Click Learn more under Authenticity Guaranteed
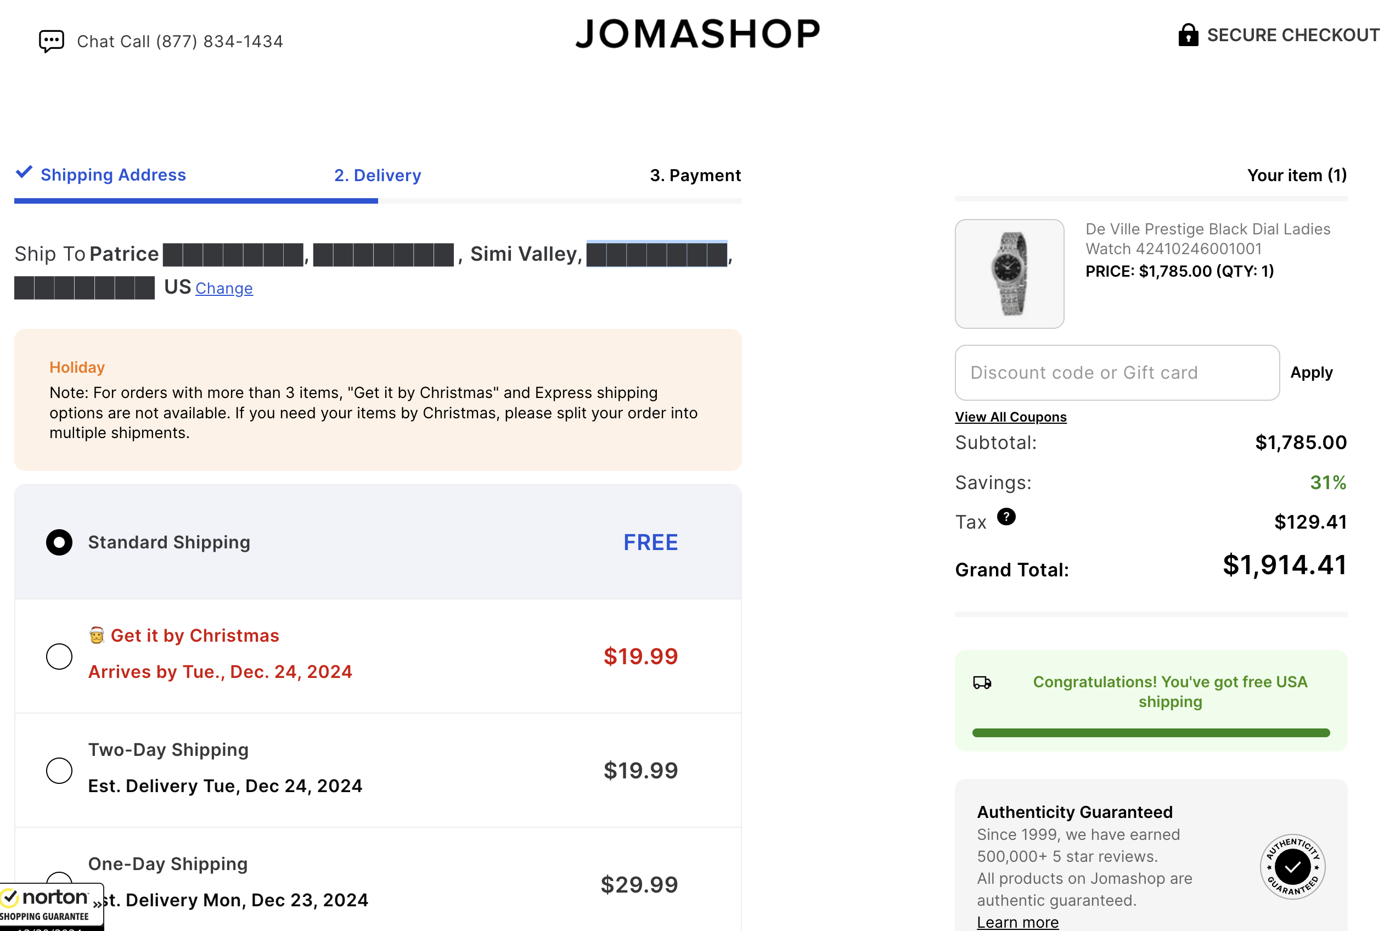 pyautogui.click(x=1017, y=922)
